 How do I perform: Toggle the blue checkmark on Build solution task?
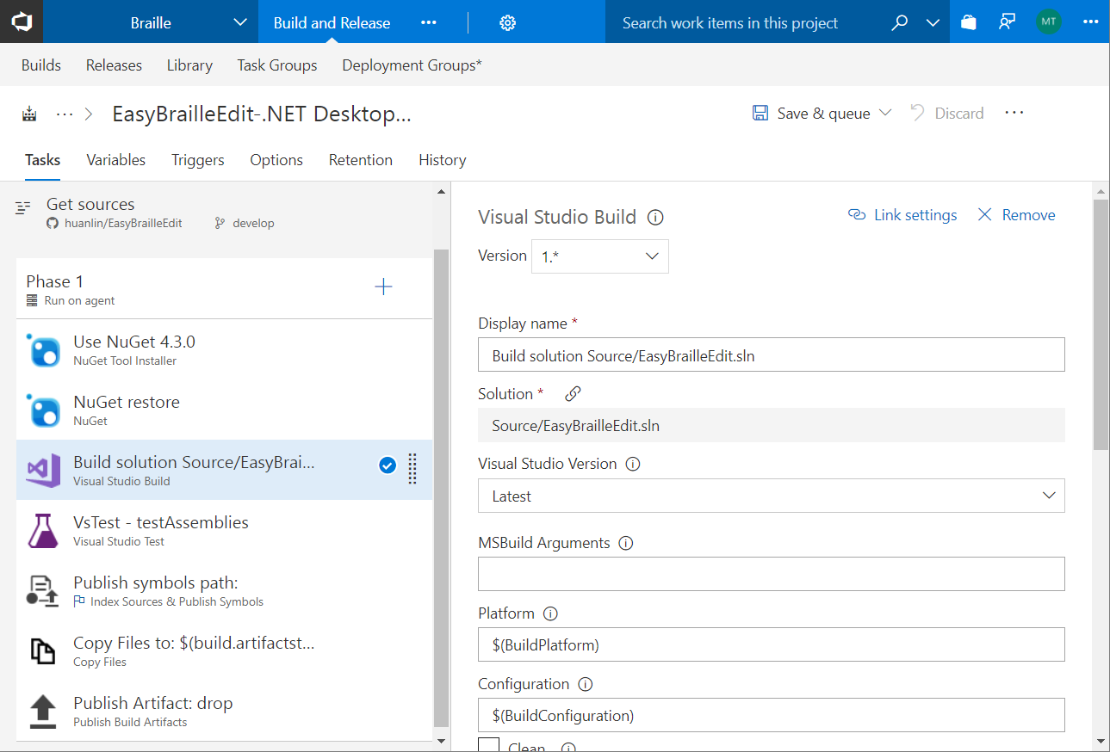click(x=388, y=465)
